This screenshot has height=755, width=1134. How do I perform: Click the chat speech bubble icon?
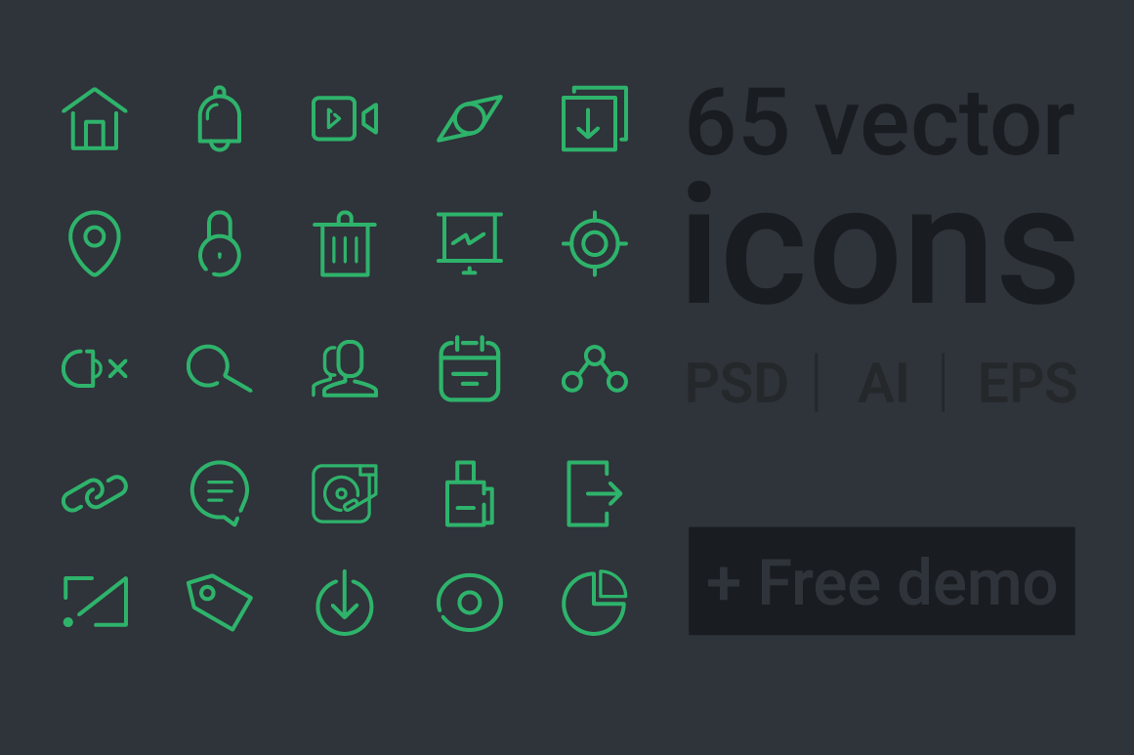[x=220, y=493]
